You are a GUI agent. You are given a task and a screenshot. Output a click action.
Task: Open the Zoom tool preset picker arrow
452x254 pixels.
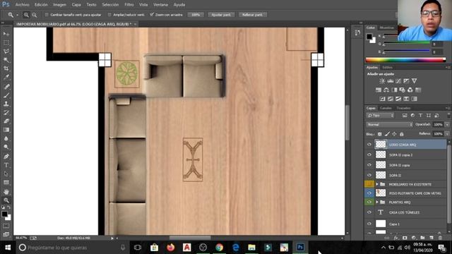[x=17, y=15]
